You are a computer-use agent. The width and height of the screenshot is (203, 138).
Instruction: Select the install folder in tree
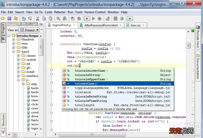pos(30,72)
